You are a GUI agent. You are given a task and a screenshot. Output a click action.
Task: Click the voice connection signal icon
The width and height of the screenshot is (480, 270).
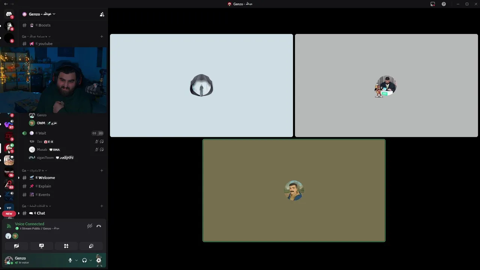(x=9, y=226)
